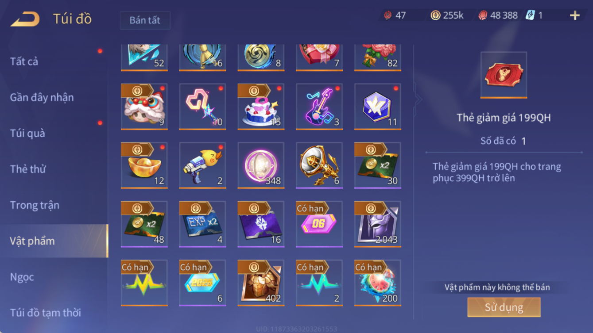This screenshot has width=593, height=333.
Task: Tap the 255k gold coin balance
Action: [x=447, y=15]
